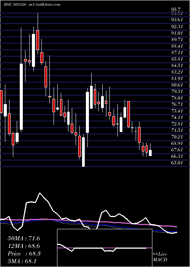The height and width of the screenshot is (267, 190).
Task: Click the 68.91 price axis label
Action: tap(177, 143)
